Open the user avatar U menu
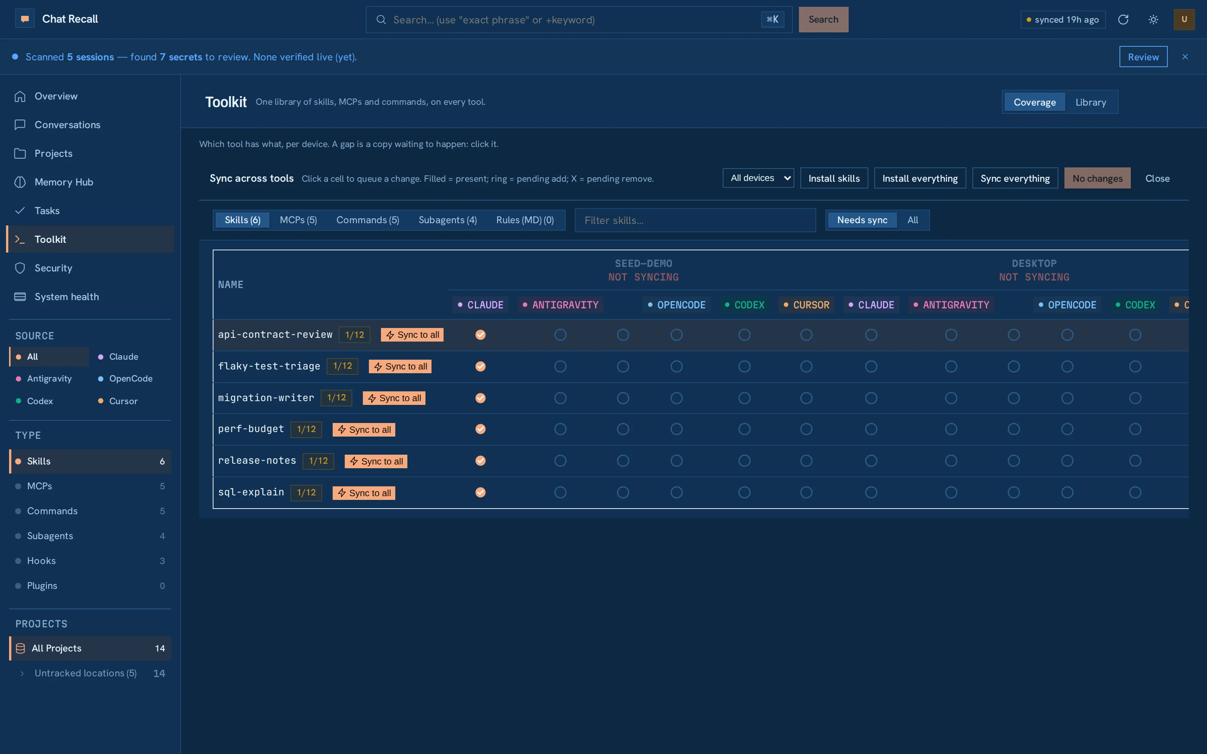The height and width of the screenshot is (754, 1207). [x=1184, y=20]
